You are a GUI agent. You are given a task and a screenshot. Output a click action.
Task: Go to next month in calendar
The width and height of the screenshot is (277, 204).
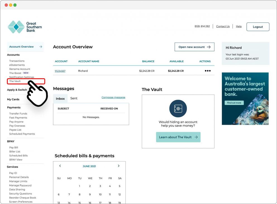119,166
